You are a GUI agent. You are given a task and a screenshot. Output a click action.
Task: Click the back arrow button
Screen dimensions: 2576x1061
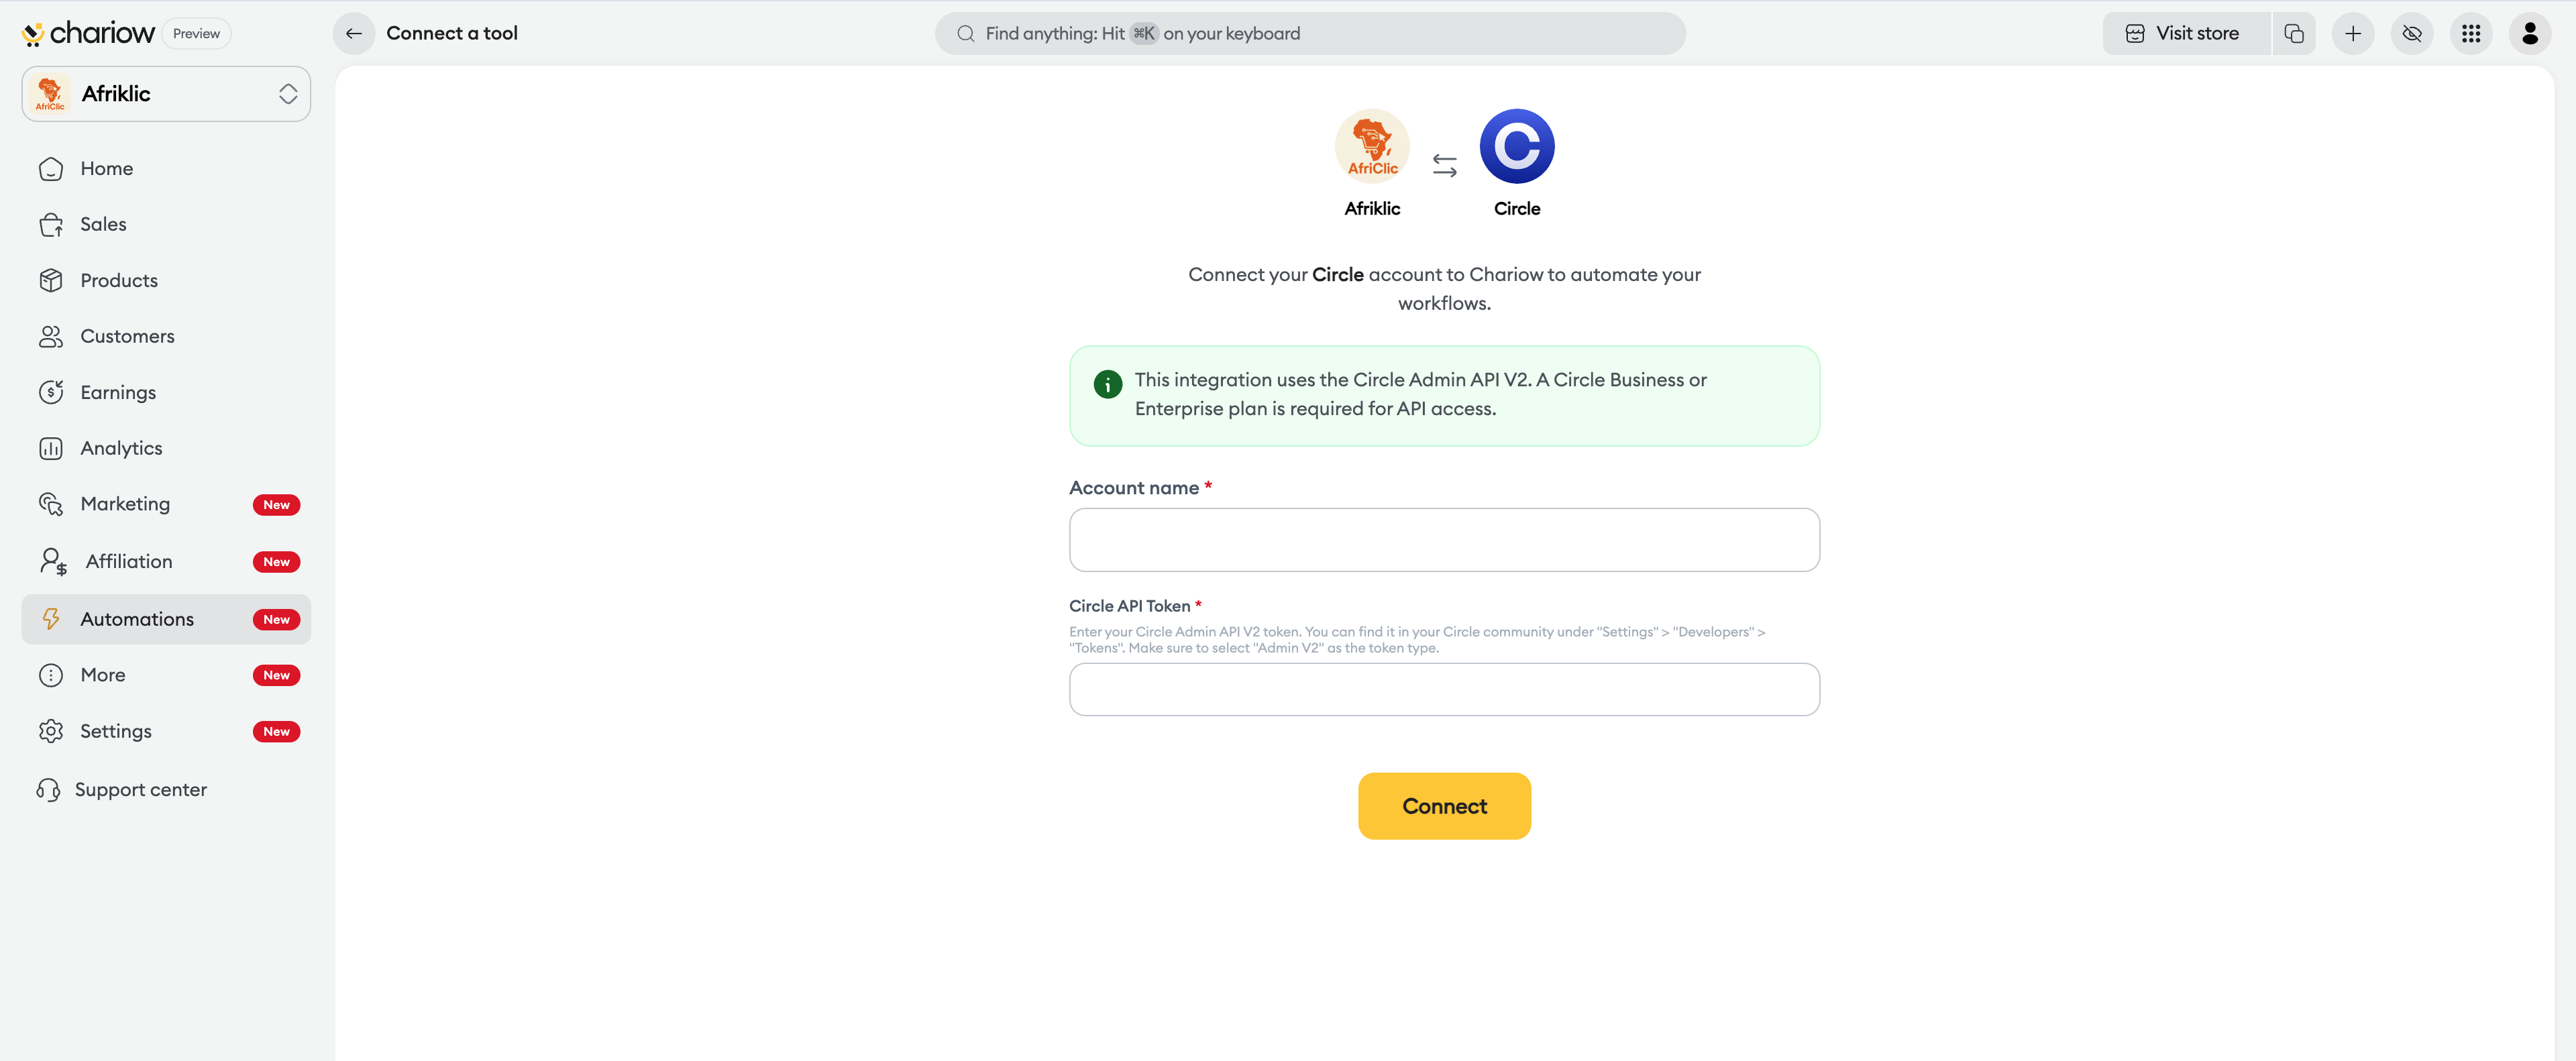[353, 33]
